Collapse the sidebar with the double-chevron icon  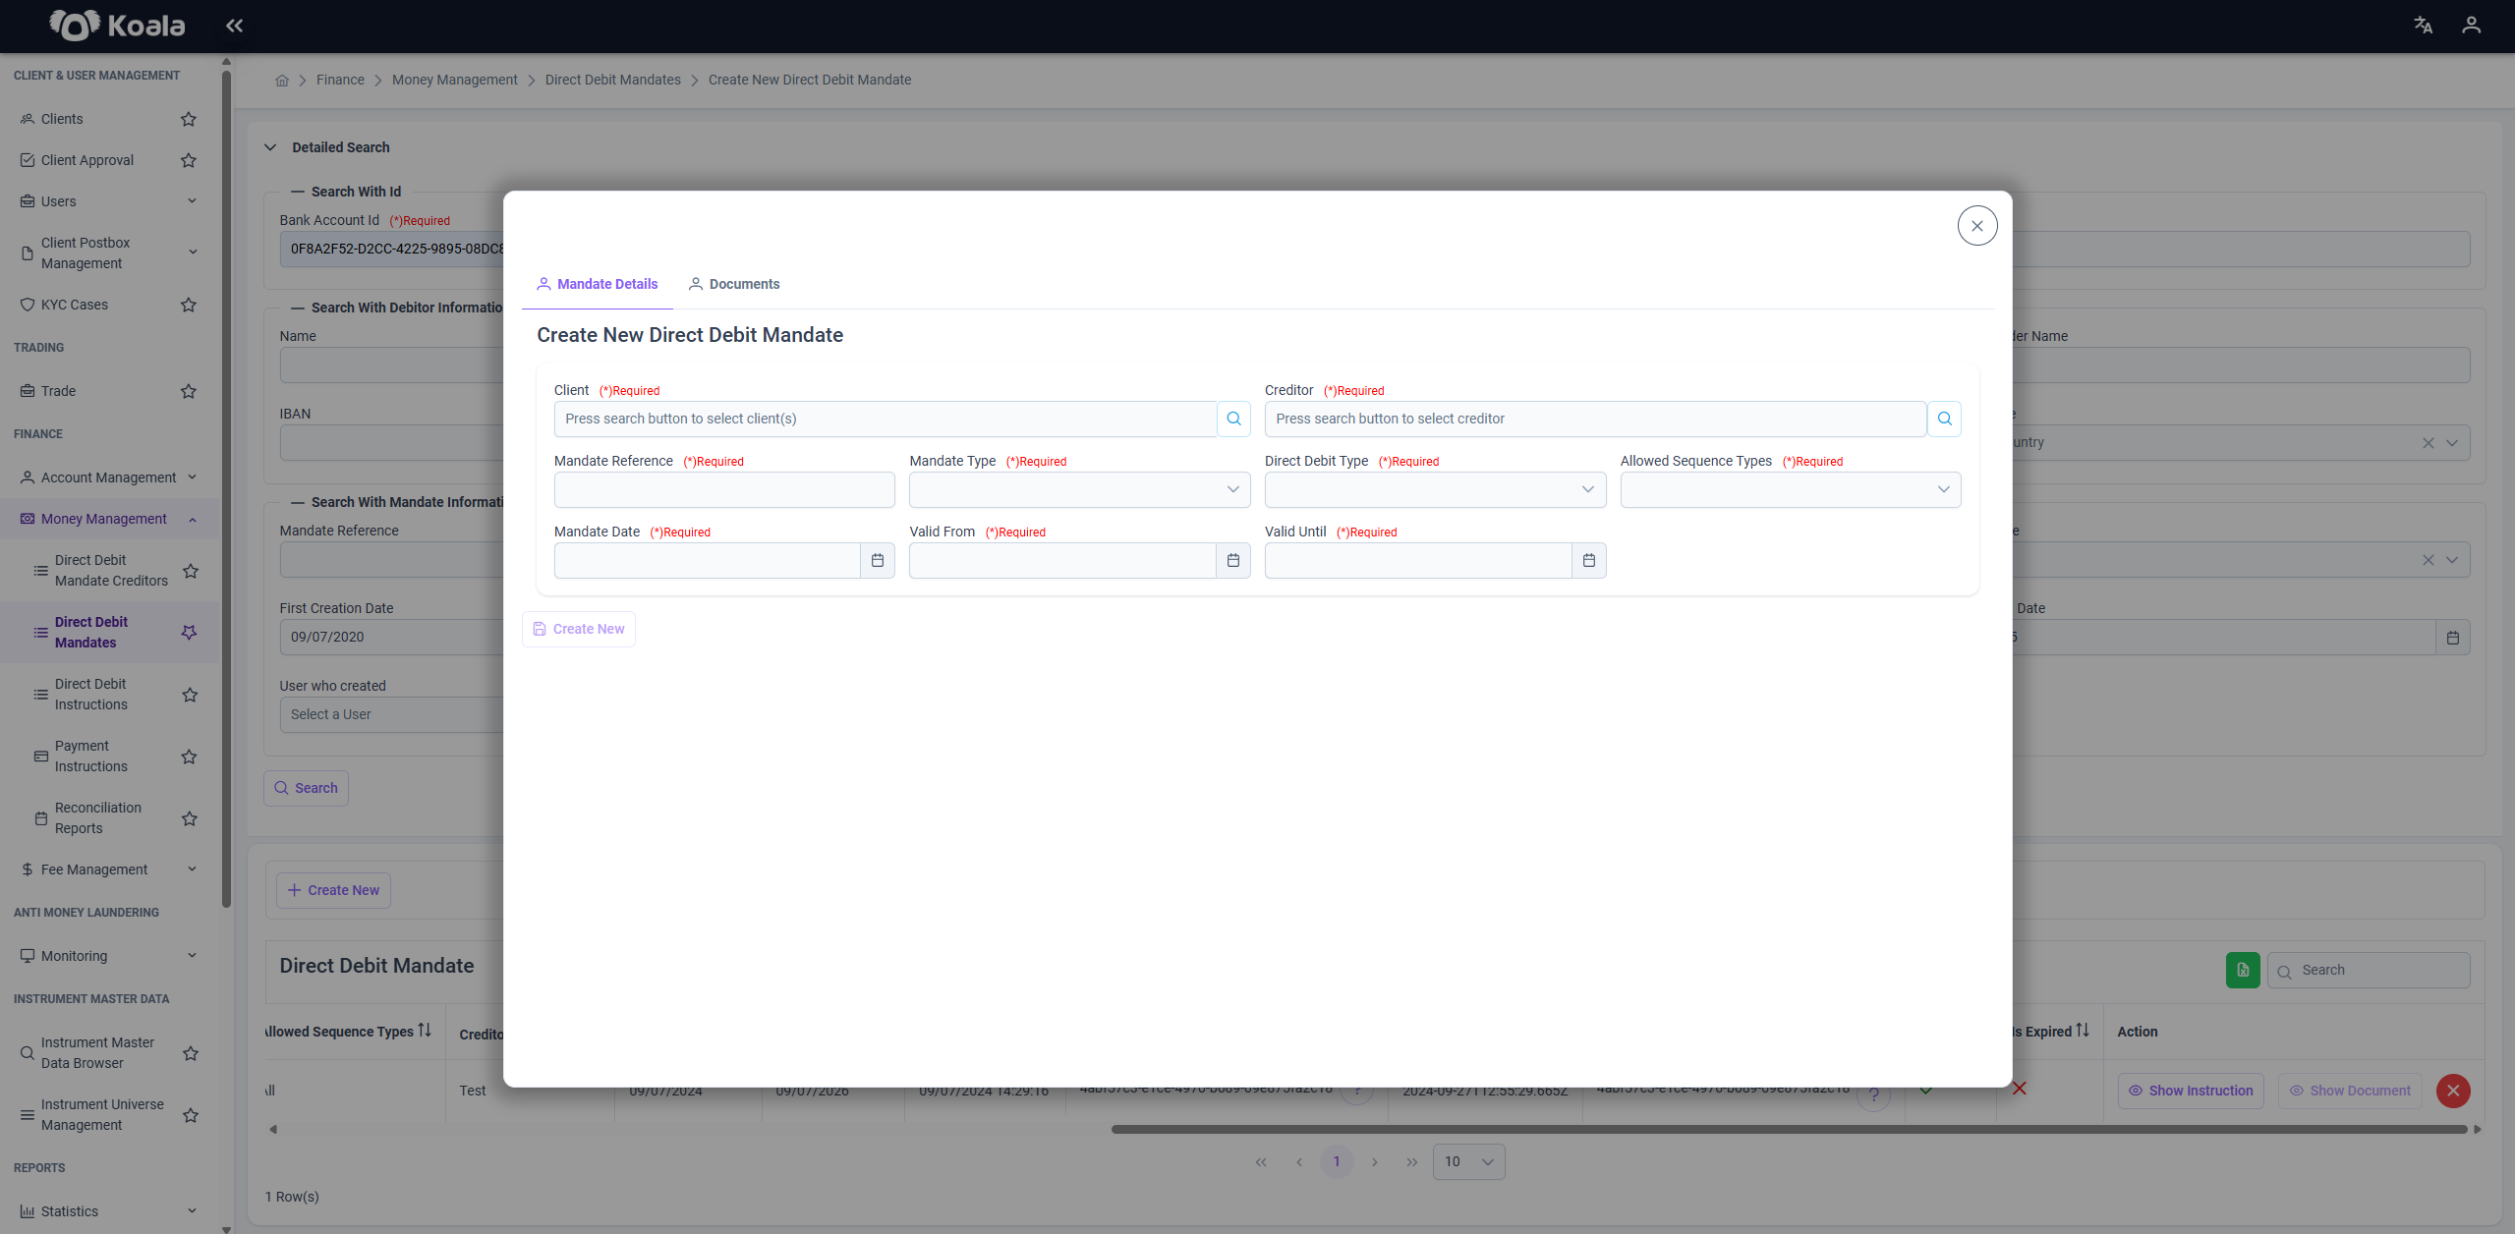click(x=234, y=26)
